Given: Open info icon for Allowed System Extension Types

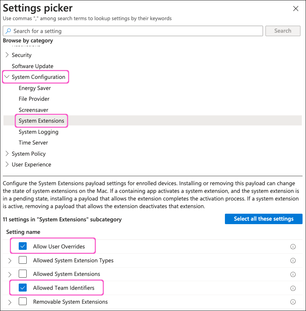Looking at the screenshot, I should [x=293, y=260].
